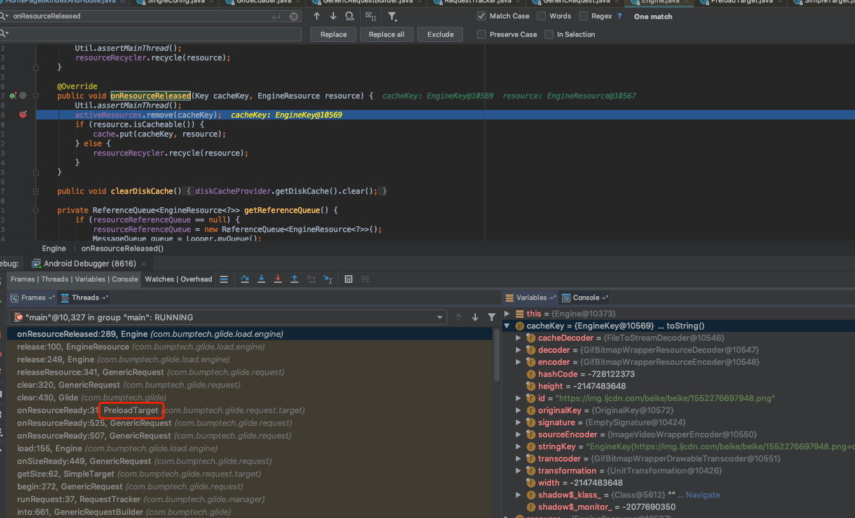Image resolution: width=855 pixels, height=518 pixels.
Task: Clear the onResourceReleased search text
Action: coord(293,17)
